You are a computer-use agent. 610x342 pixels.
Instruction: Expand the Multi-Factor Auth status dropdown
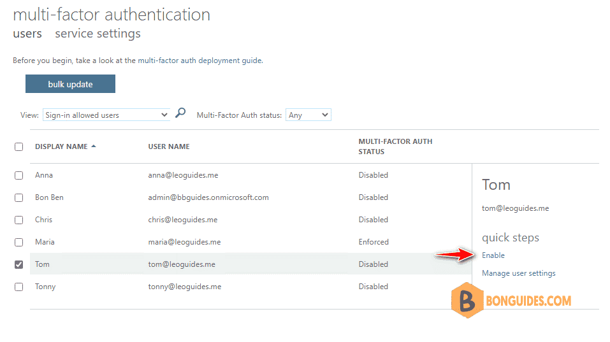point(308,115)
